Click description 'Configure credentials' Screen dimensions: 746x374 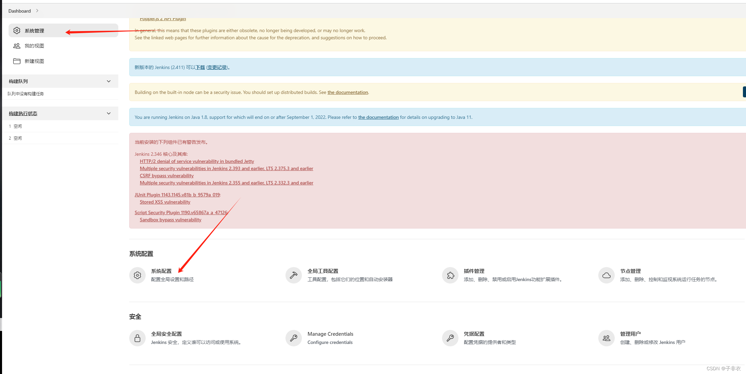tap(330, 342)
